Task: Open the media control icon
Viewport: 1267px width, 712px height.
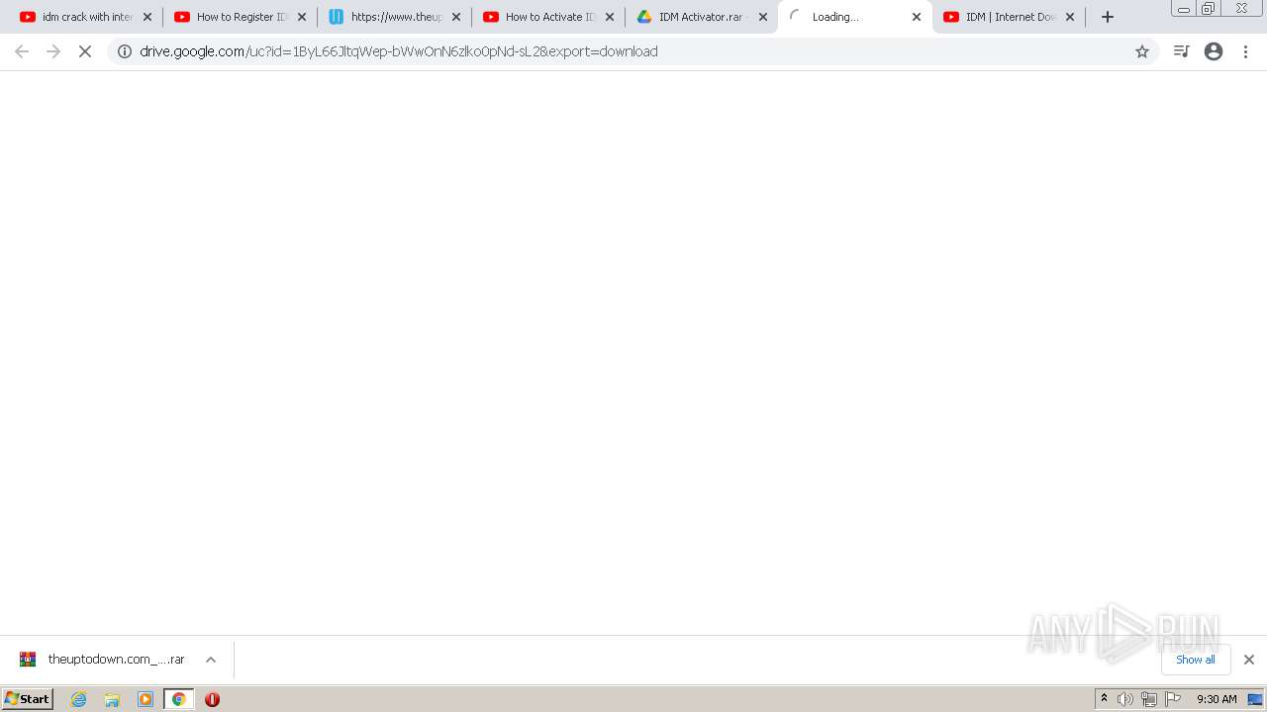Action: (1181, 51)
